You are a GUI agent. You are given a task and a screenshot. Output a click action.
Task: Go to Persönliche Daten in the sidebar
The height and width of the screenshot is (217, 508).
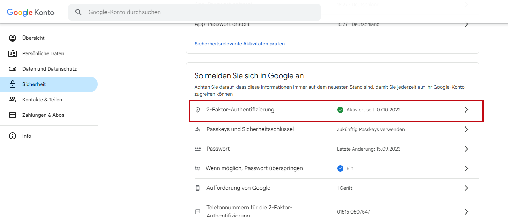pyautogui.click(x=49, y=53)
